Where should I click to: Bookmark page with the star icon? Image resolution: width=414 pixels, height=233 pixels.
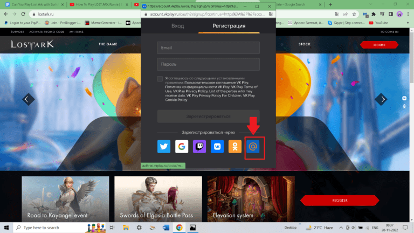coord(354,14)
